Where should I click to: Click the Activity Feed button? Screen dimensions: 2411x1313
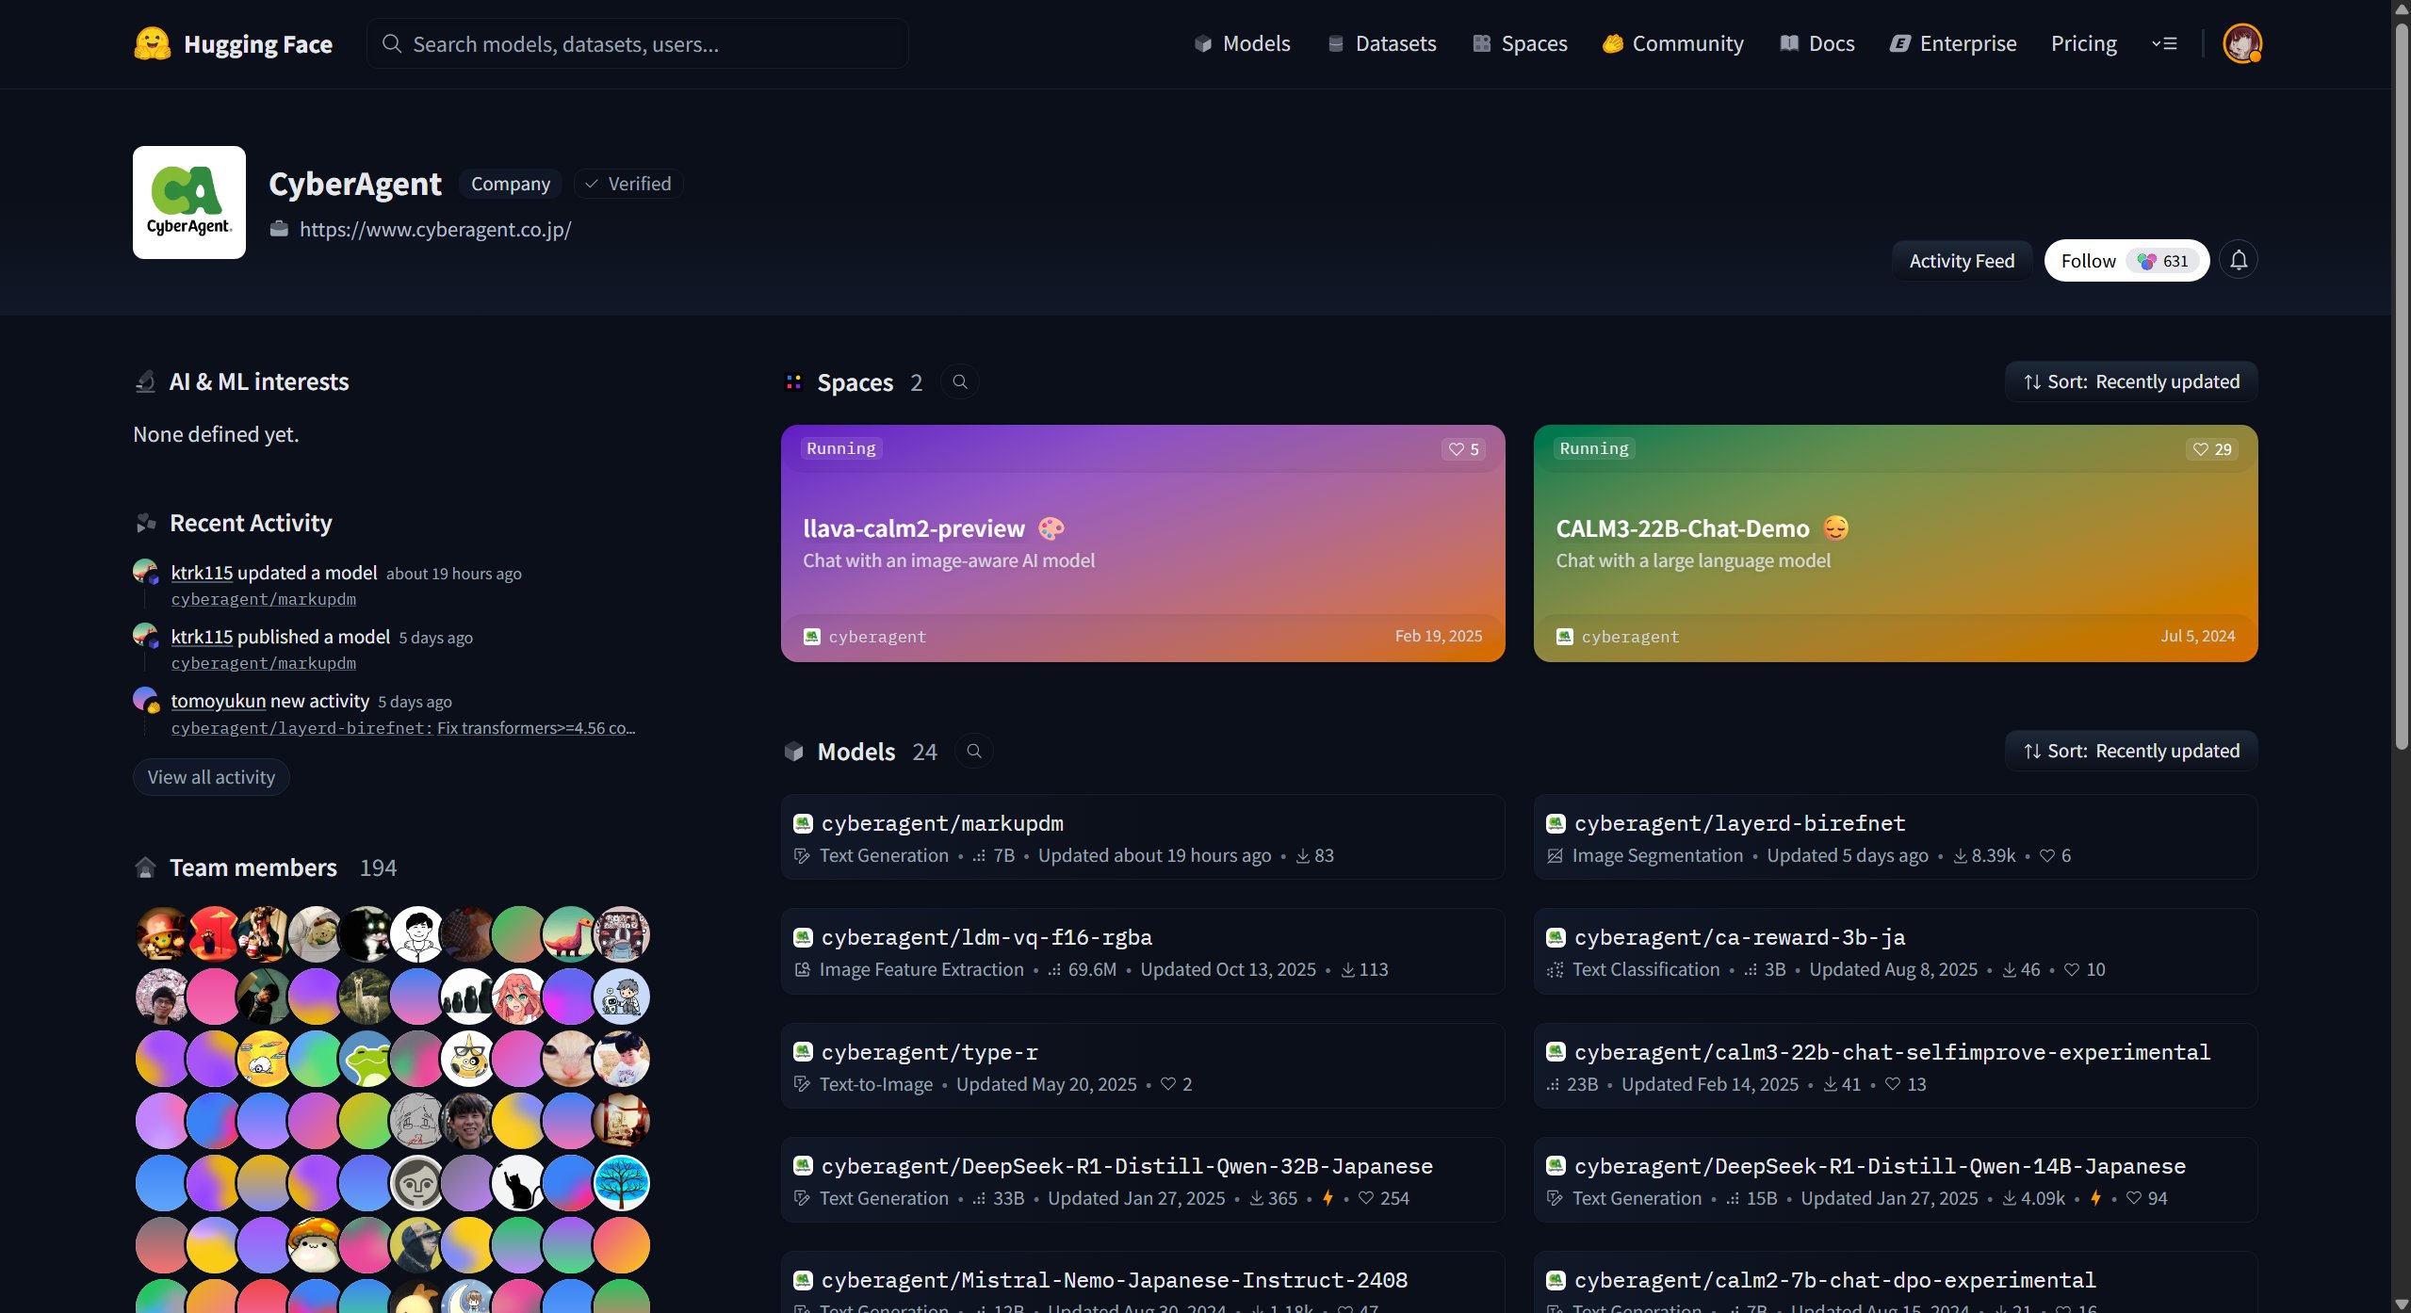click(1962, 261)
